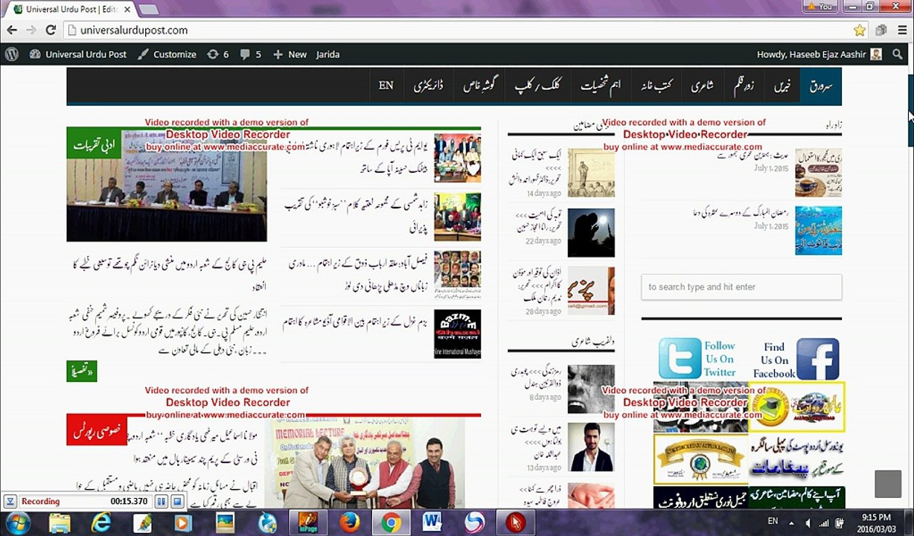Open the ڈائریکٹری navigation item
The image size is (914, 536).
[428, 86]
